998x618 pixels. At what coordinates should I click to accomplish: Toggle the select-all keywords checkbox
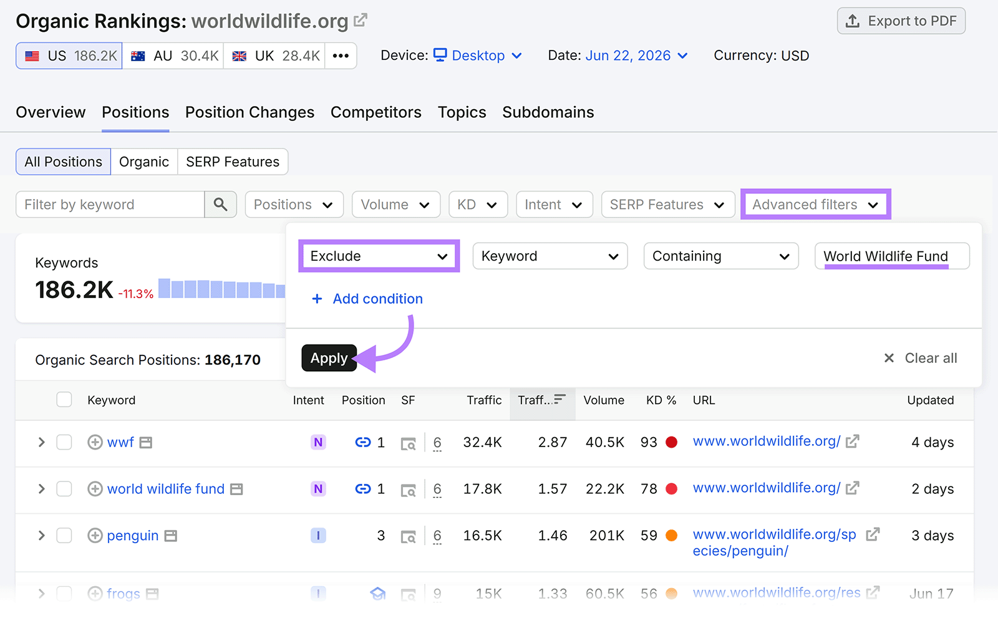(64, 400)
